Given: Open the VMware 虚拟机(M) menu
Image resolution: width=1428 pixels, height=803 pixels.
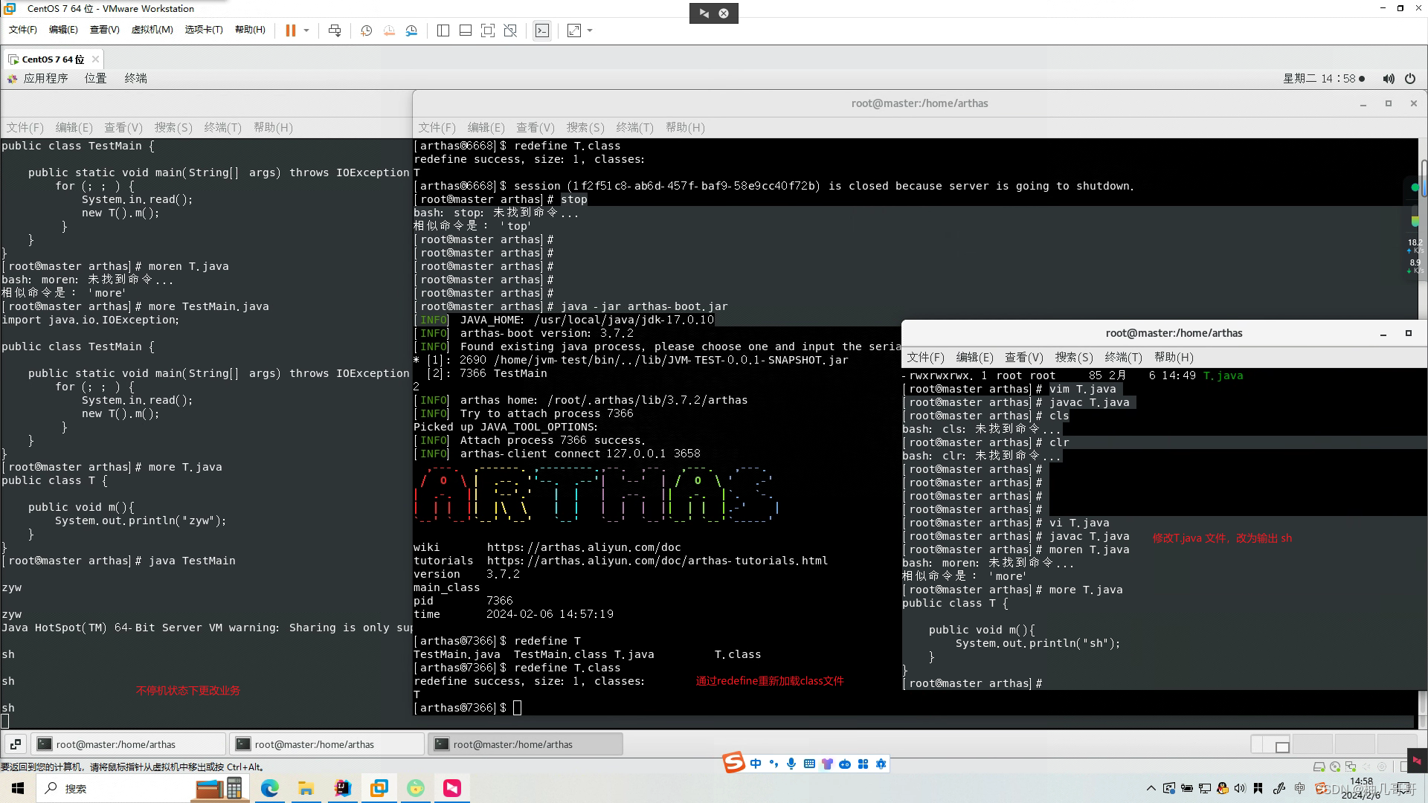Looking at the screenshot, I should click(152, 30).
